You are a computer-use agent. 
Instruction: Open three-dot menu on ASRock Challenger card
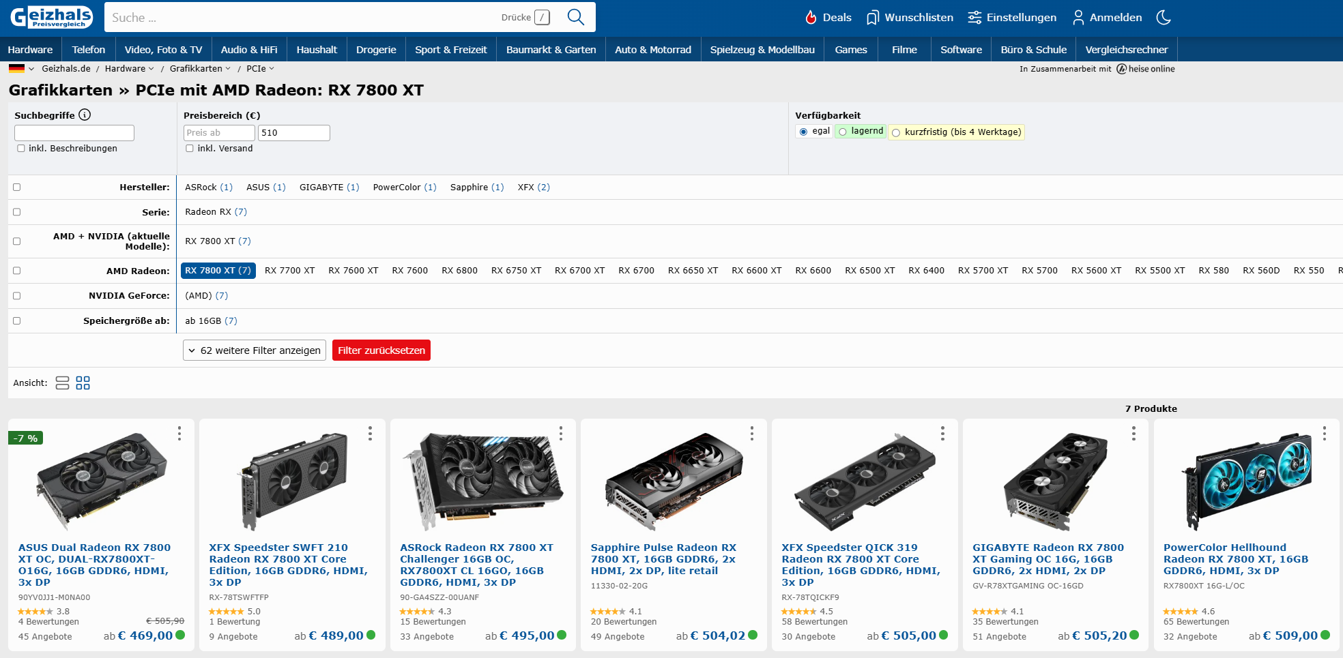[x=561, y=433]
